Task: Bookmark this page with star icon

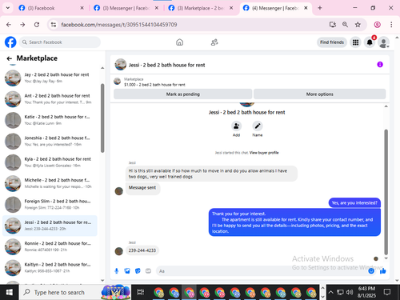Action: click(x=358, y=25)
